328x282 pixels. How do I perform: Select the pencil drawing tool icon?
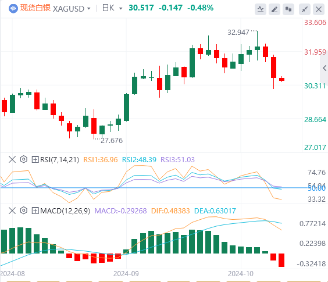(274, 9)
